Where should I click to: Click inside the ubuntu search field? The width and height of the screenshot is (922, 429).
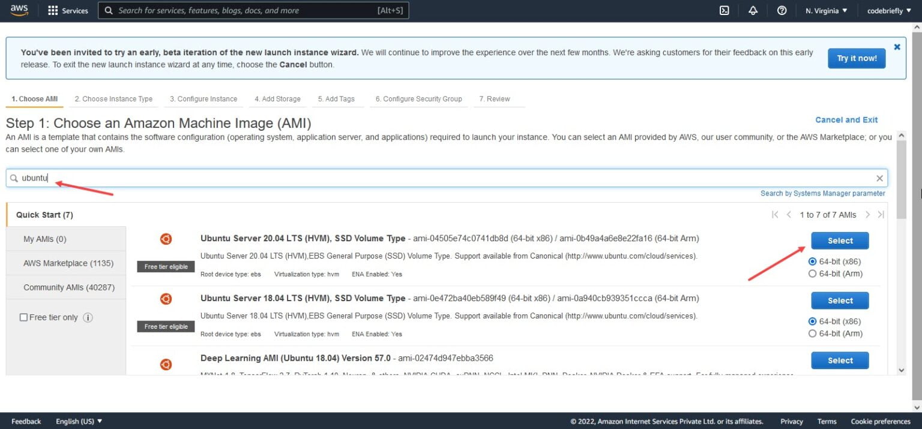(x=180, y=178)
